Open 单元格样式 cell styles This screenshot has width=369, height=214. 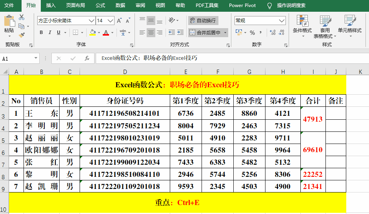click(350, 26)
